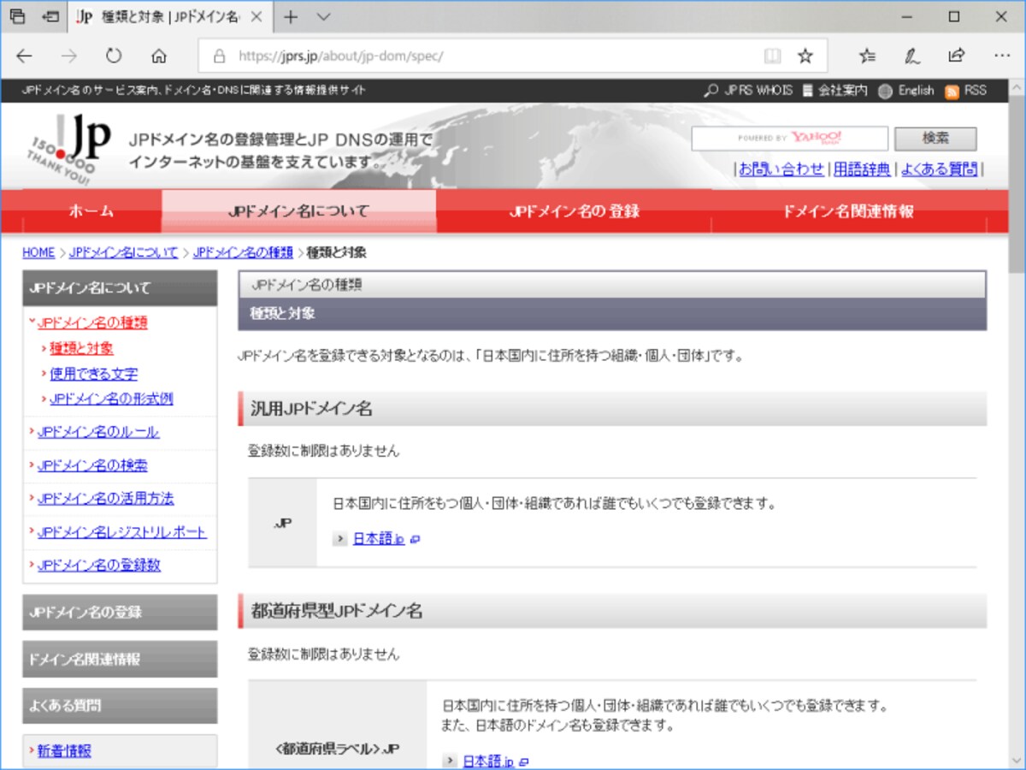Go to the browser Home icon
The width and height of the screenshot is (1026, 770).
pyautogui.click(x=158, y=56)
